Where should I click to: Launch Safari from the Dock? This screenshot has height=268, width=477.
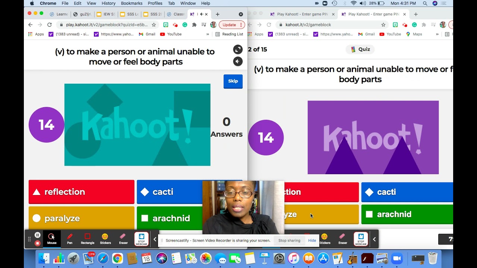(103, 258)
